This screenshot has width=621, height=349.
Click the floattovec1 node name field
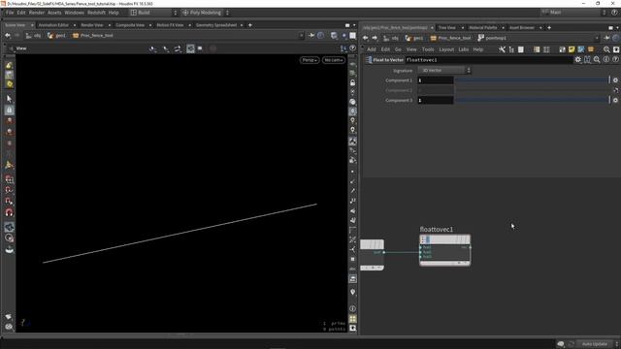[x=488, y=60]
